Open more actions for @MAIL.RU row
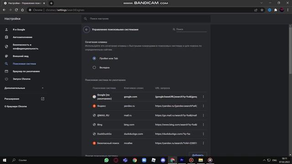292x164 pixels. click(x=203, y=115)
